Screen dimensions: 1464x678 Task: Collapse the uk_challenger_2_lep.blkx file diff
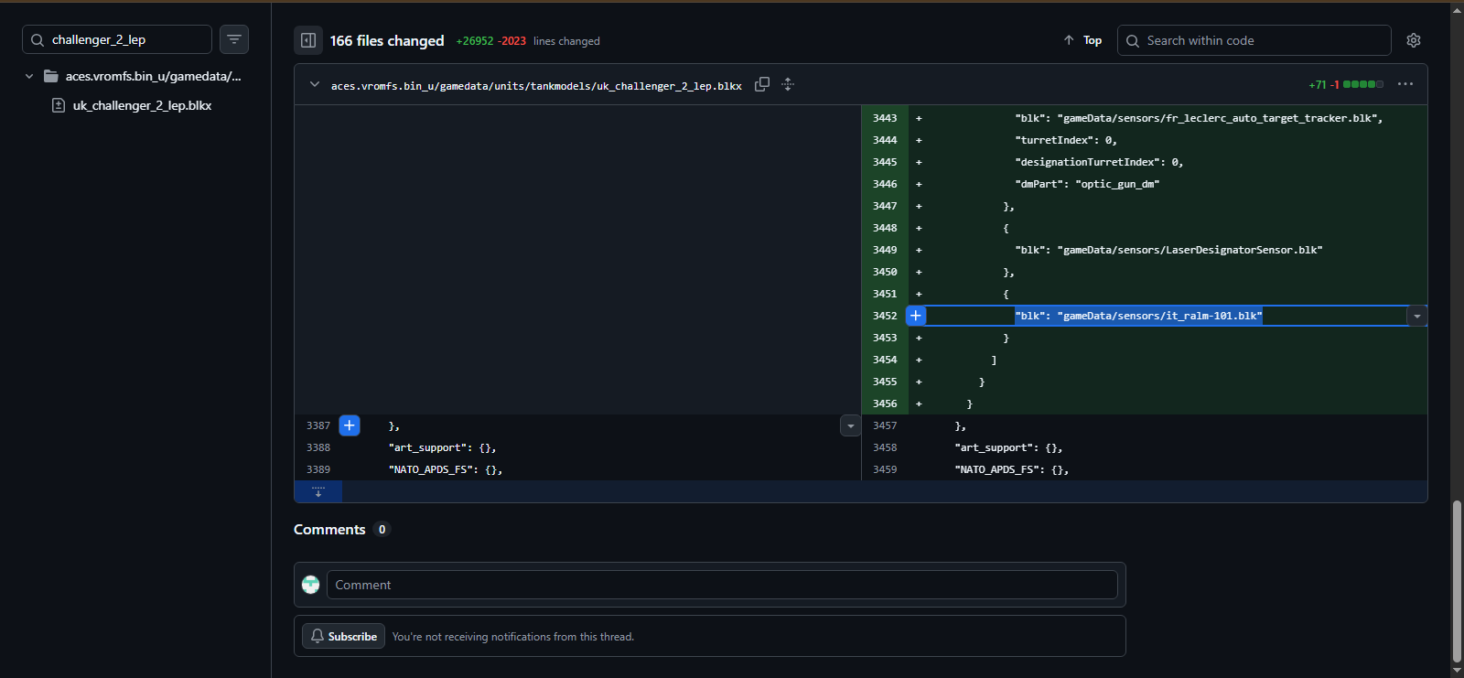pyautogui.click(x=315, y=84)
